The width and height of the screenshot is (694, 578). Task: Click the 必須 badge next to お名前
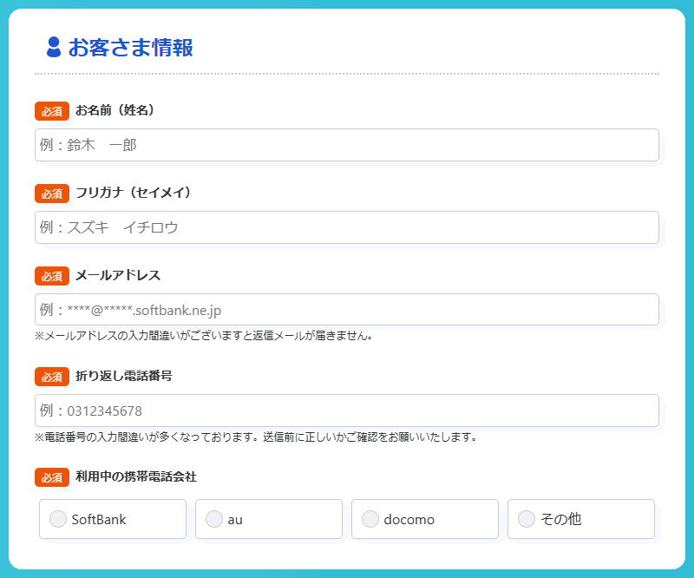tap(52, 111)
